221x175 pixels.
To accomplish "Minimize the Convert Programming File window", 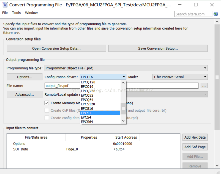I will click(x=180, y=5).
